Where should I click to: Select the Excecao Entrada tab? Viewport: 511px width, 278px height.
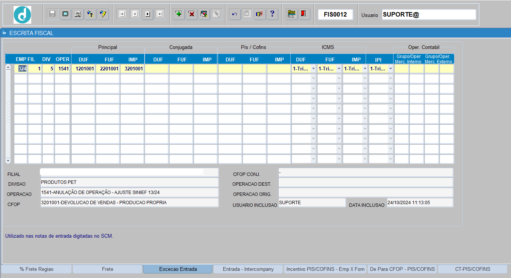tap(178, 269)
